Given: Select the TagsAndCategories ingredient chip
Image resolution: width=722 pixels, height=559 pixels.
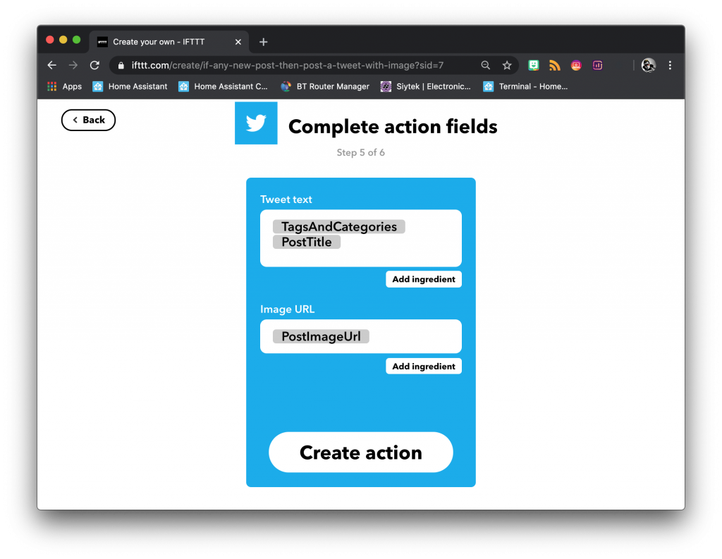Looking at the screenshot, I should (339, 226).
